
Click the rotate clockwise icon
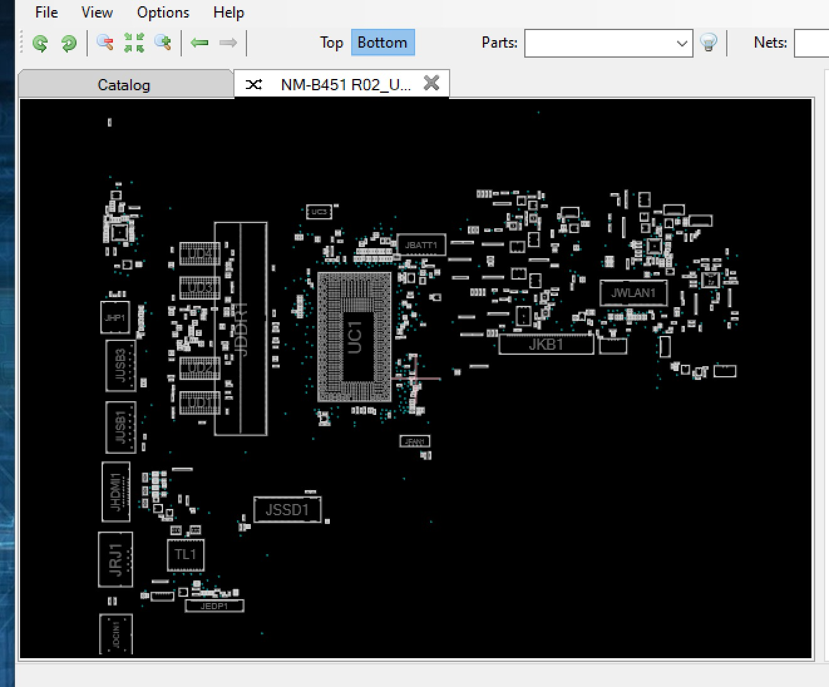coord(68,43)
